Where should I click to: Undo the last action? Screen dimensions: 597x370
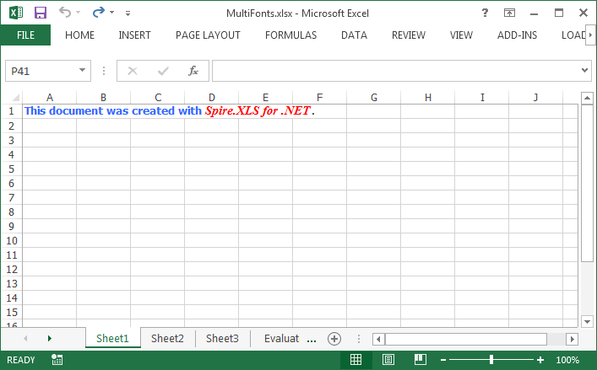point(65,13)
